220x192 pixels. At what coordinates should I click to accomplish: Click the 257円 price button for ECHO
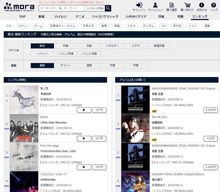point(99,138)
